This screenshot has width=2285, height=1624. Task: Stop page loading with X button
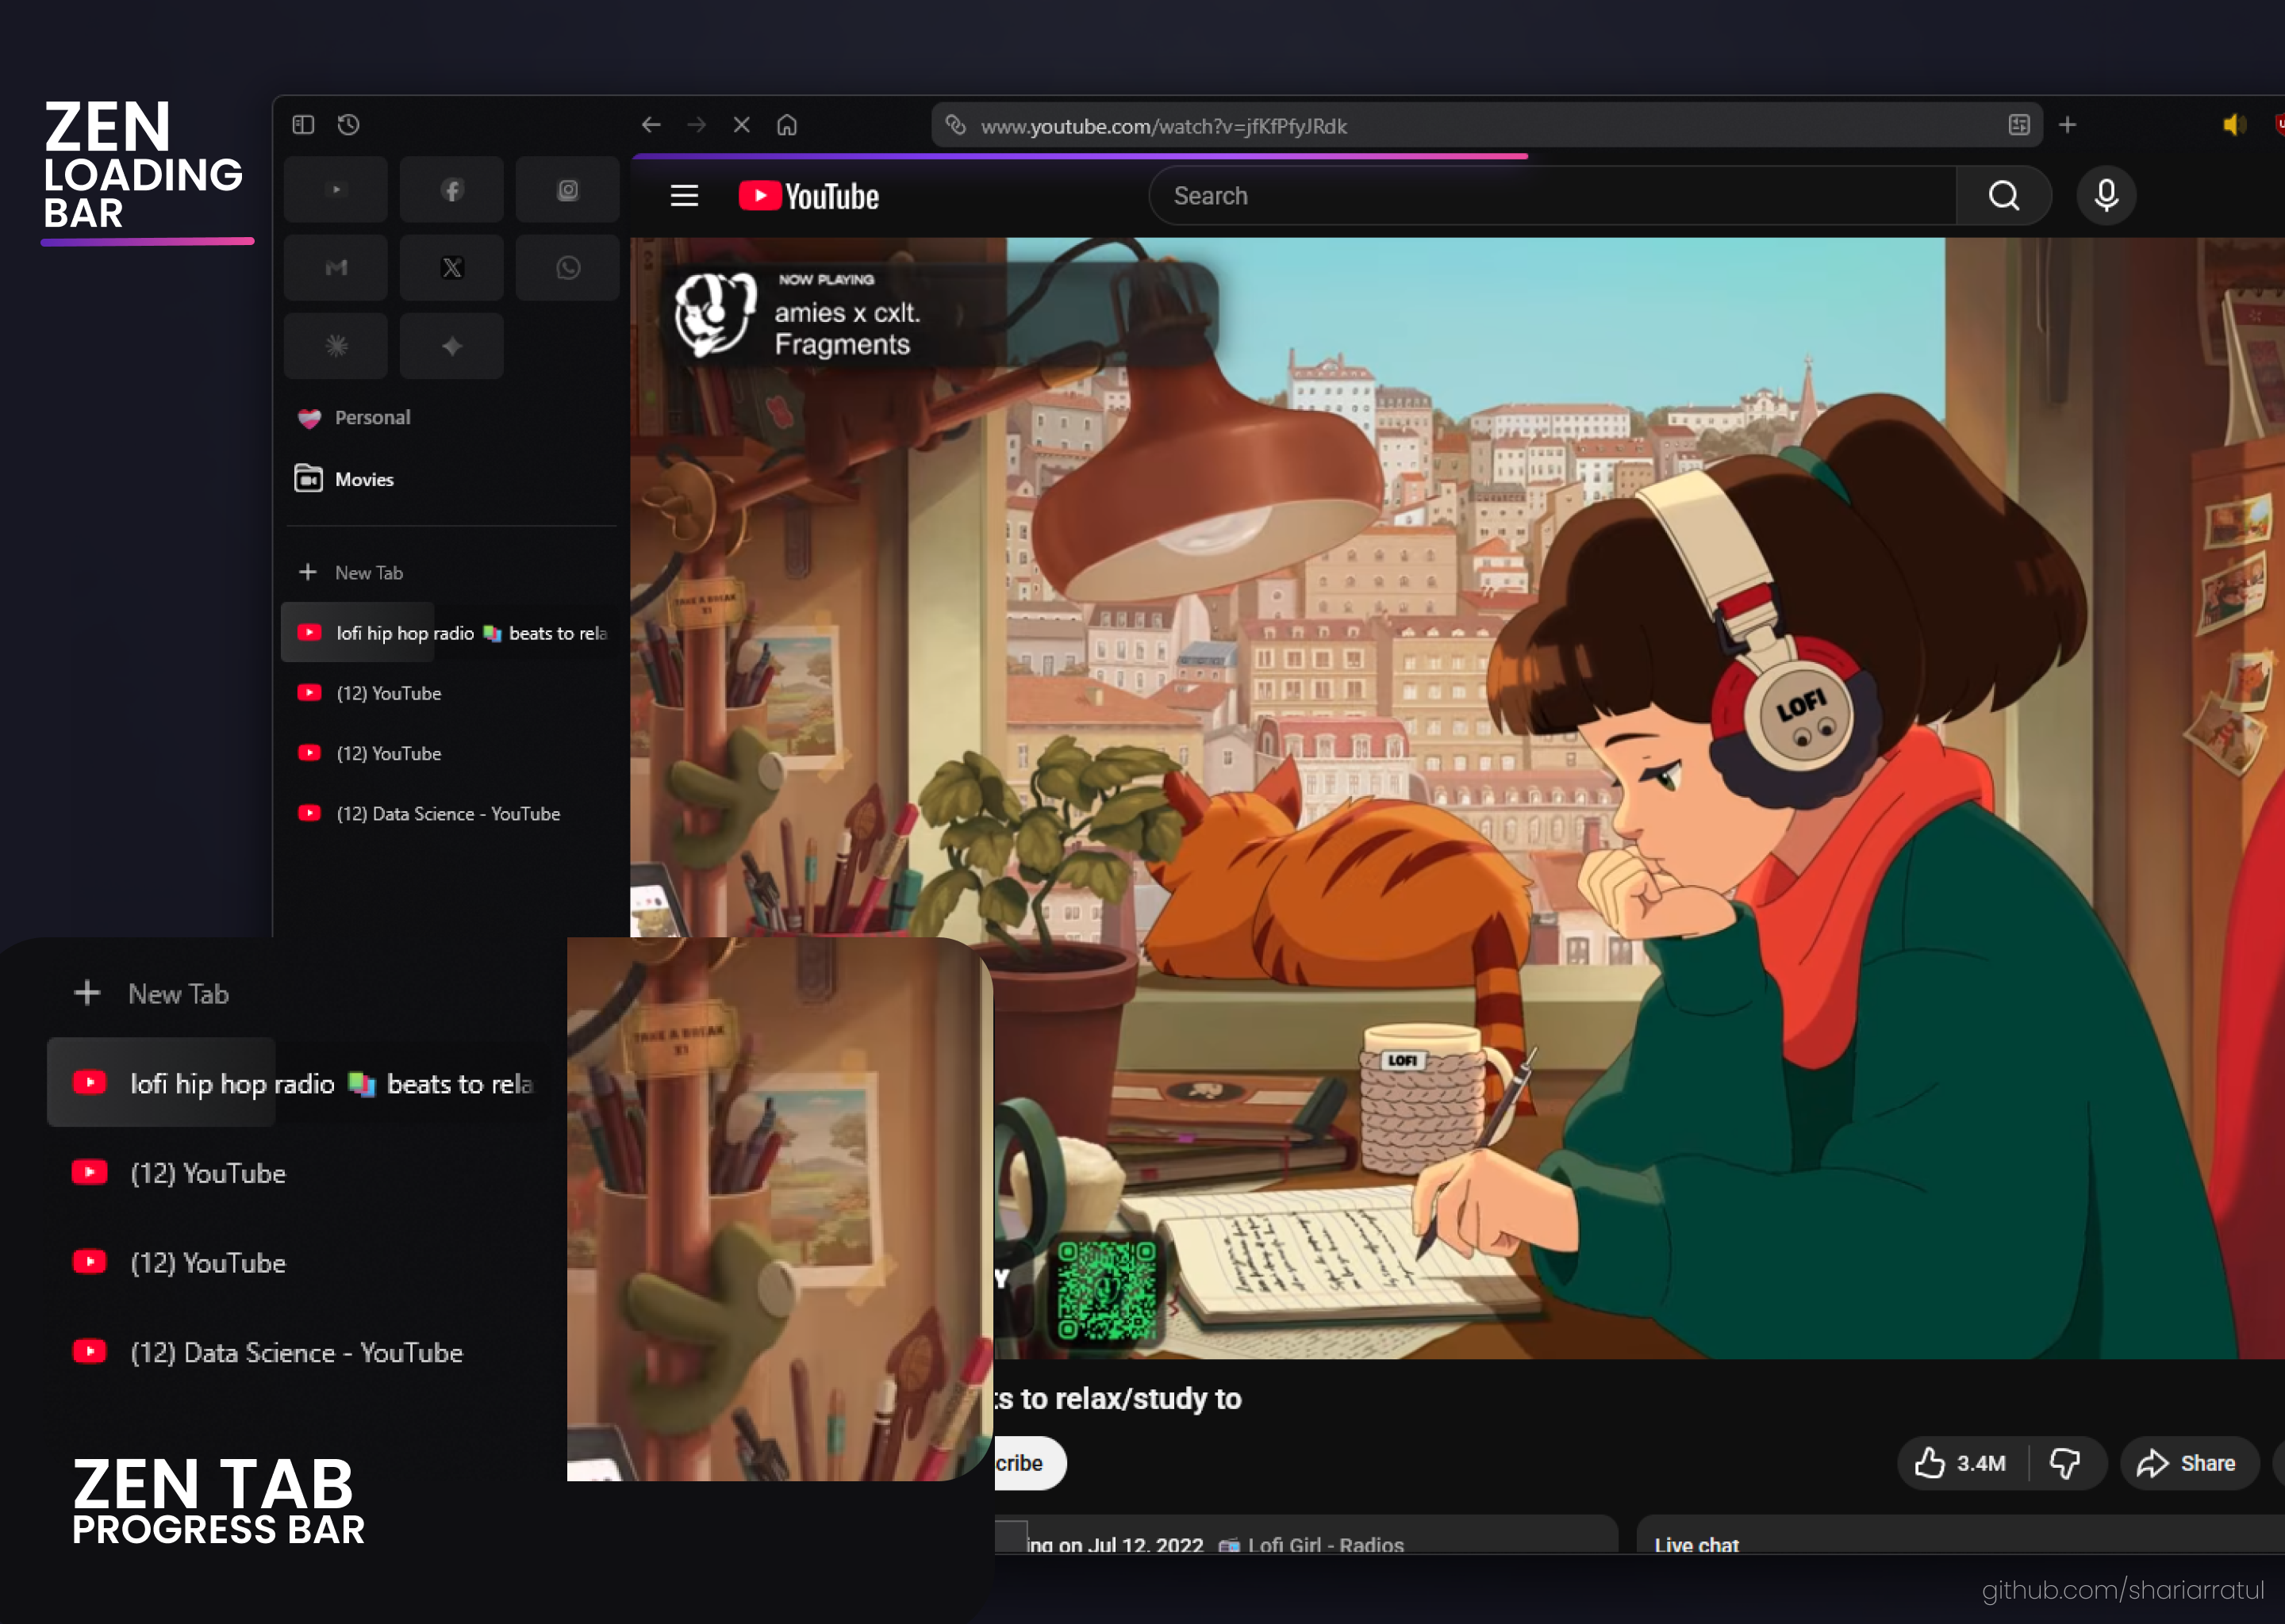(741, 125)
